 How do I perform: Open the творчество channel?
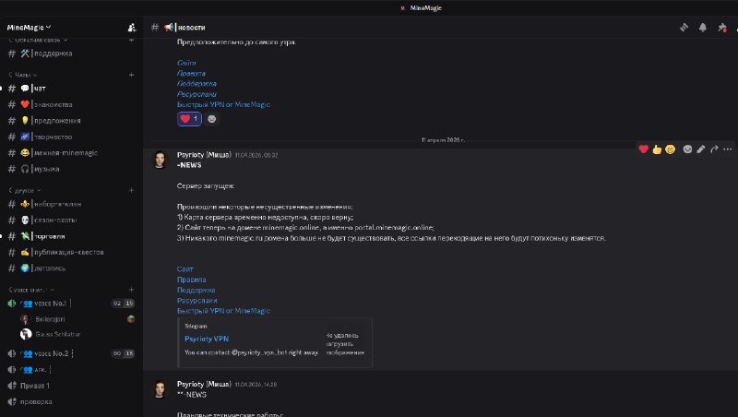tap(71, 137)
